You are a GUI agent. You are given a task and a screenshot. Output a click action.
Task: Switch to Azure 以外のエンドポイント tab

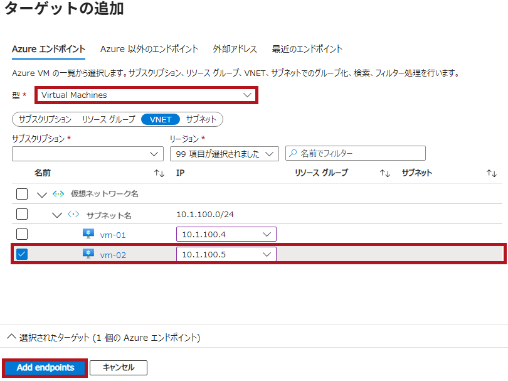pyautogui.click(x=149, y=49)
